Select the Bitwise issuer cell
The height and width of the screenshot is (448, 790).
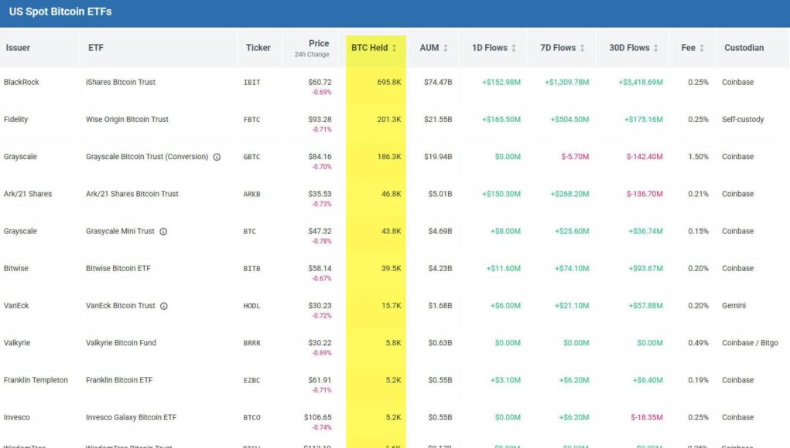(16, 268)
